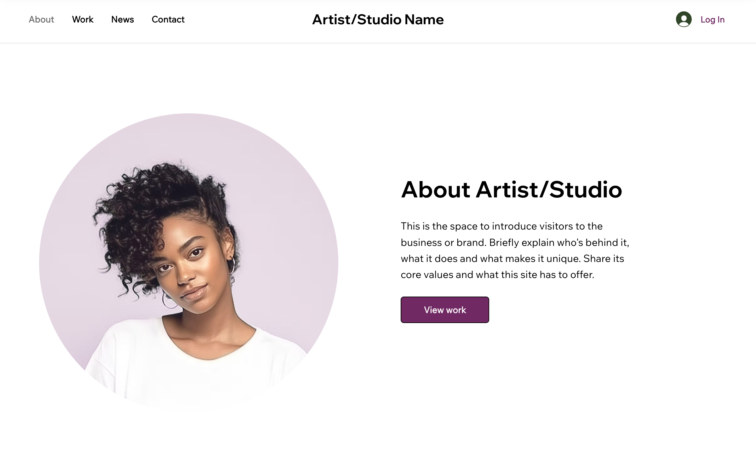Click the word 'Name' in site title
This screenshot has width=756, height=471.
coord(424,20)
